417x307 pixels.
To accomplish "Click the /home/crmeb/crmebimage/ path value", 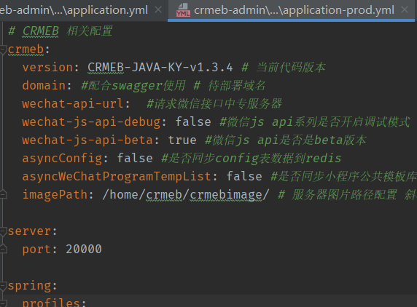I will point(186,194).
